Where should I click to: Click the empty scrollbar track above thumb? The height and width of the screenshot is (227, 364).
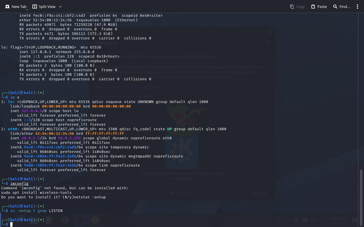tap(361, 91)
